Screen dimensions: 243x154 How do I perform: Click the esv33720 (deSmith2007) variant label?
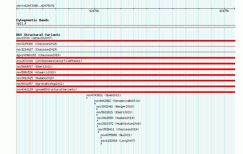coord(34,38)
